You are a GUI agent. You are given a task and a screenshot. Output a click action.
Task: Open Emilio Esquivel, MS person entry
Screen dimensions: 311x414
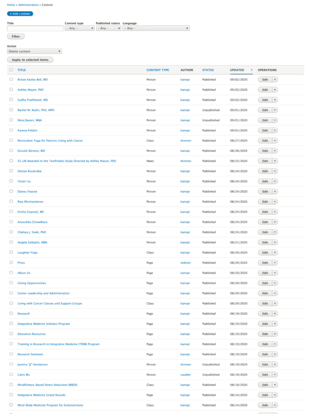pos(31,212)
